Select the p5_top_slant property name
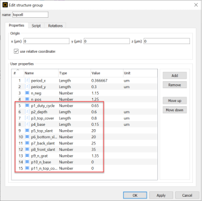 click(x=42, y=131)
